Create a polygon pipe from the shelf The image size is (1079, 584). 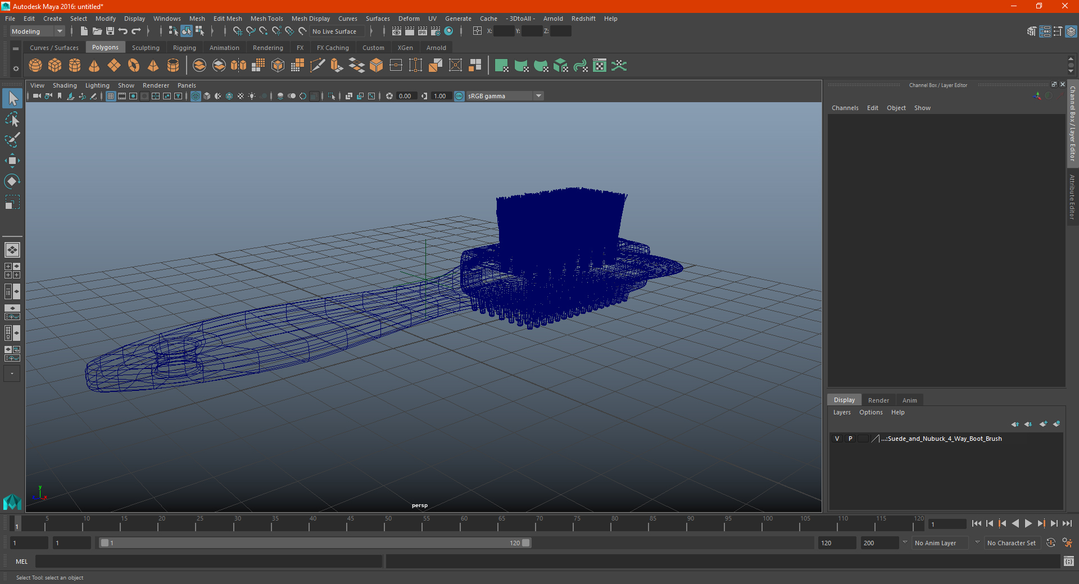tap(173, 66)
